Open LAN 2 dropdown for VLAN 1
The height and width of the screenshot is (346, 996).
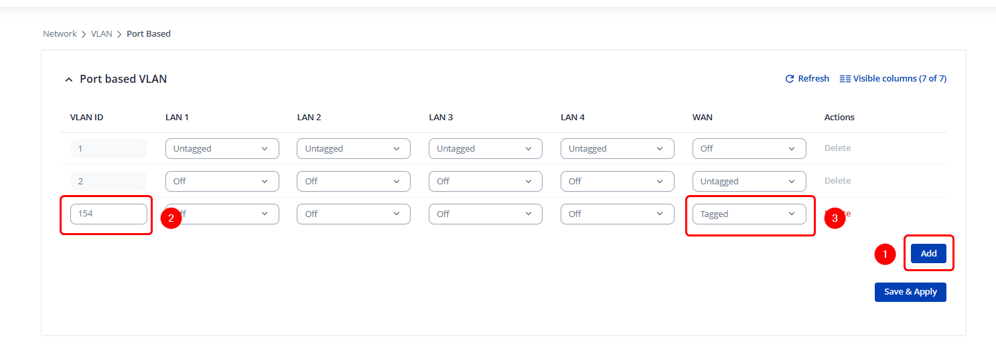(x=354, y=149)
